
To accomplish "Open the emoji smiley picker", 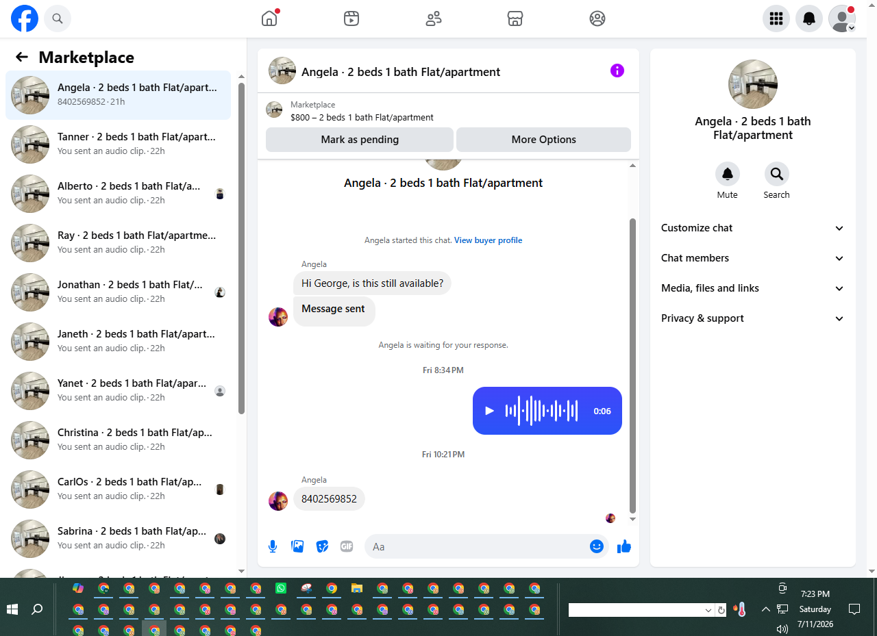I will 597,546.
